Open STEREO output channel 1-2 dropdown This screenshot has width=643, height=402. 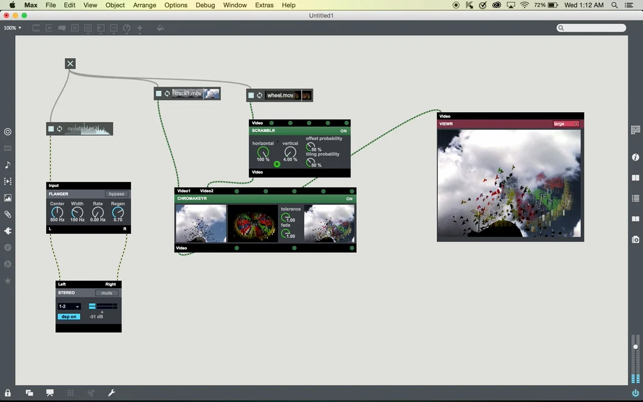pyautogui.click(x=69, y=307)
